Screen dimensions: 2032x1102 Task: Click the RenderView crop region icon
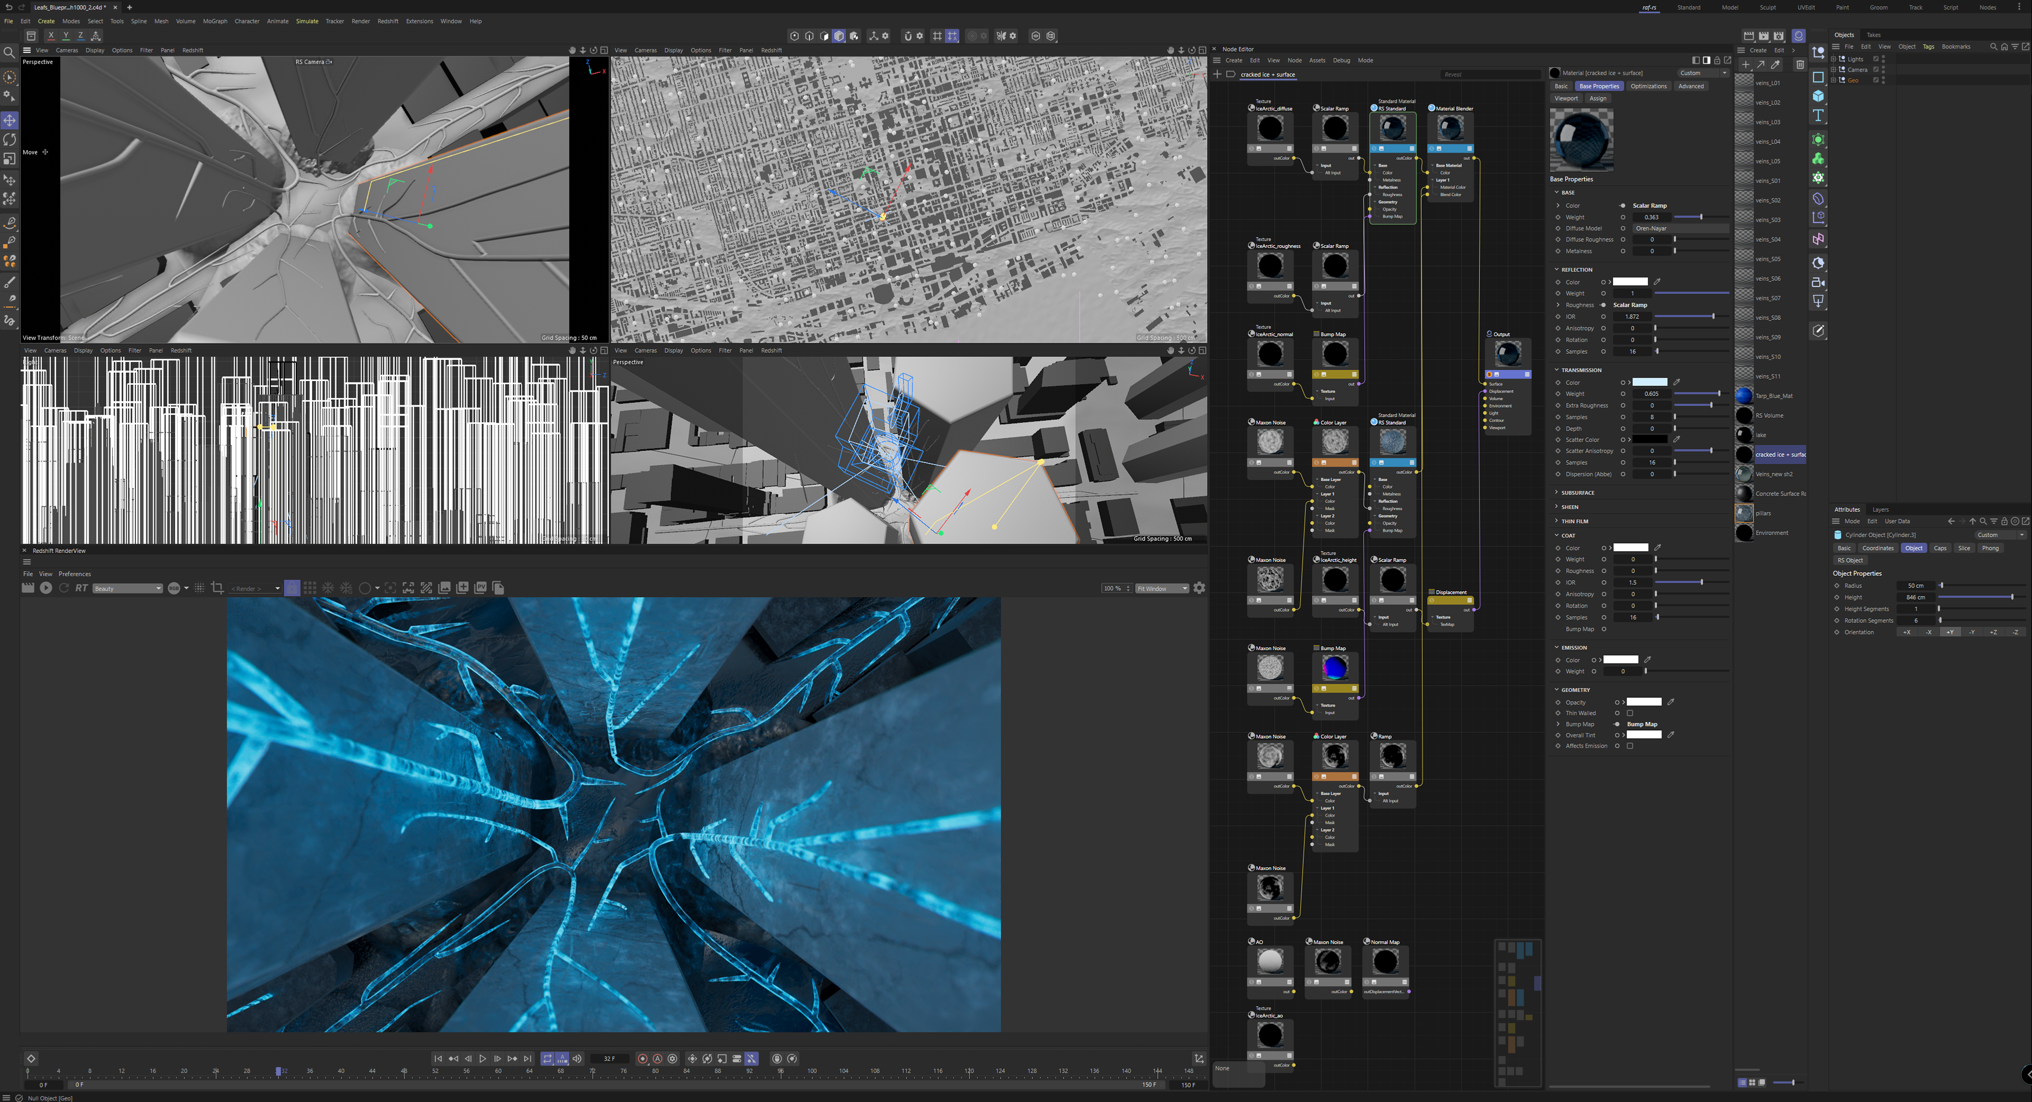click(217, 588)
